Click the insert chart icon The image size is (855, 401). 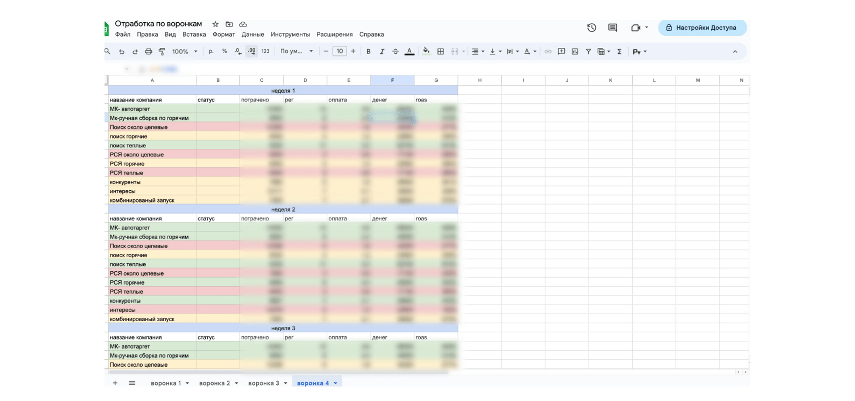(575, 52)
